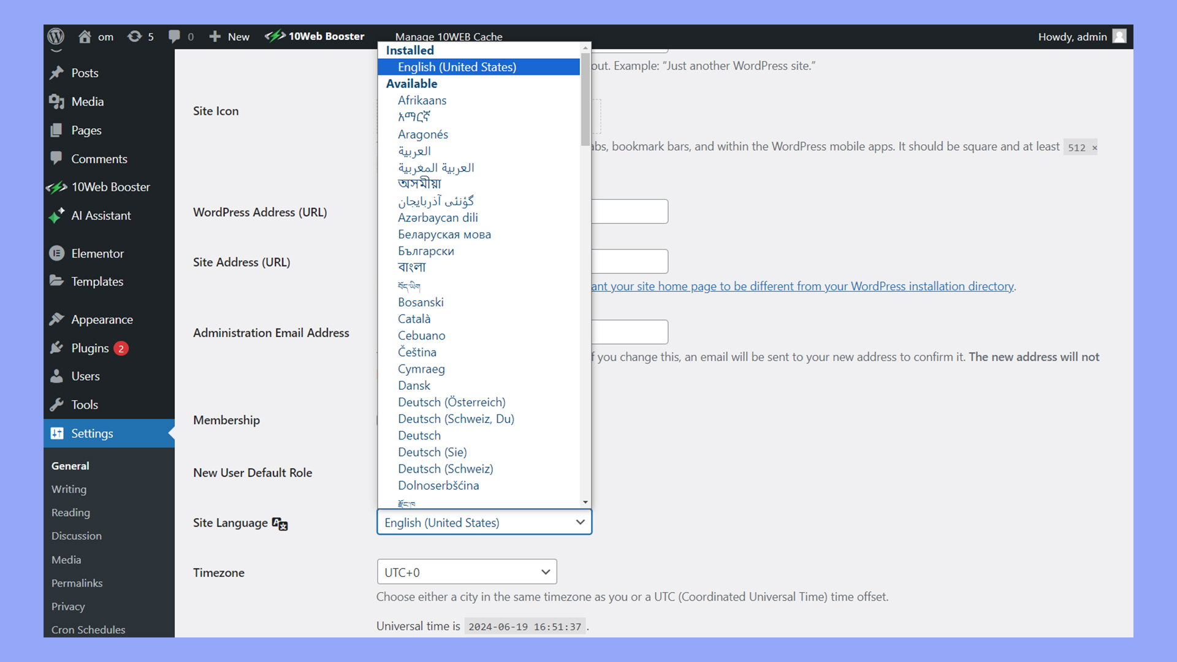Click the admin avatar in the top right

point(1119,36)
